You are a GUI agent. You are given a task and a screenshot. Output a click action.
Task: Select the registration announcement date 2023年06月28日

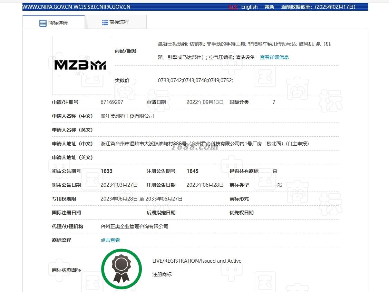205,185
